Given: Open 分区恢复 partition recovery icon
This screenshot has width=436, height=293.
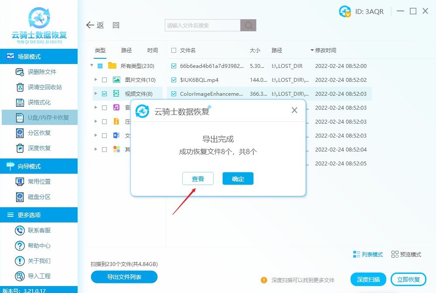Looking at the screenshot, I should tap(20, 133).
